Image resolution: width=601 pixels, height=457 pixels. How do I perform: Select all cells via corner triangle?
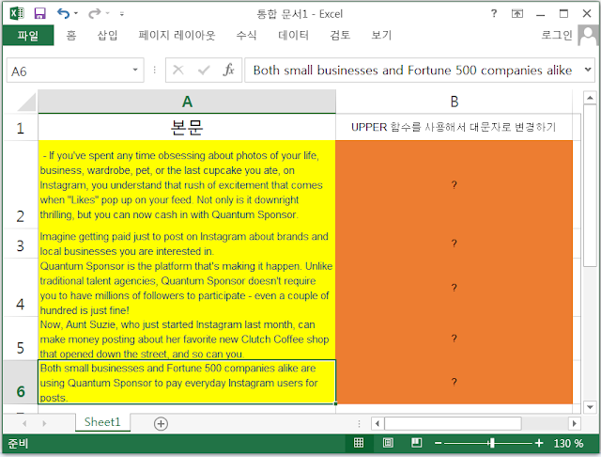[27, 102]
